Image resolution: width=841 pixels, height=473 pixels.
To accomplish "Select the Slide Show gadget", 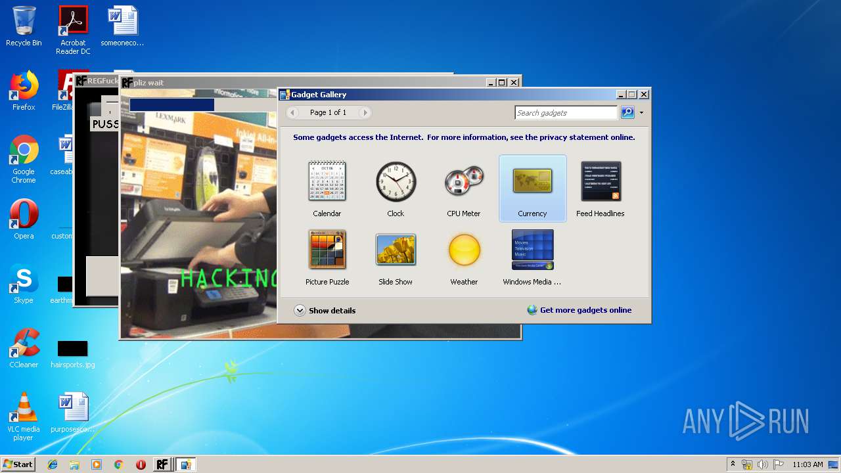I will 396,257.
